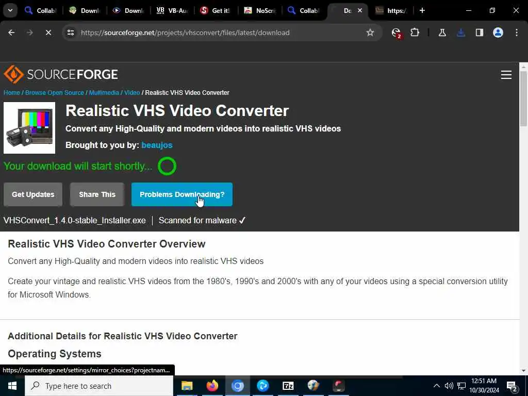Switch to the VB-Audio tab
Viewport: 528px width, 396px height.
(172, 10)
